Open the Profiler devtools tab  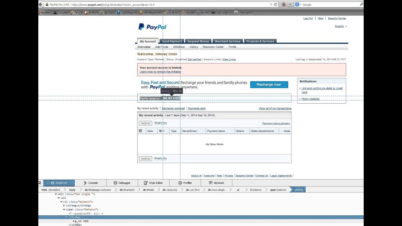(x=185, y=183)
